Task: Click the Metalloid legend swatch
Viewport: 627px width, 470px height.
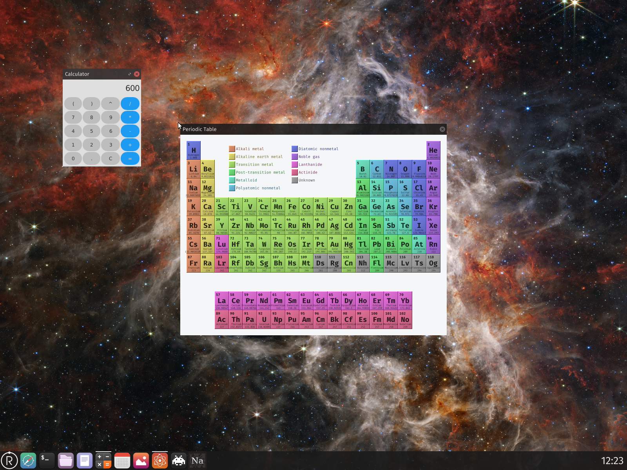Action: point(232,180)
